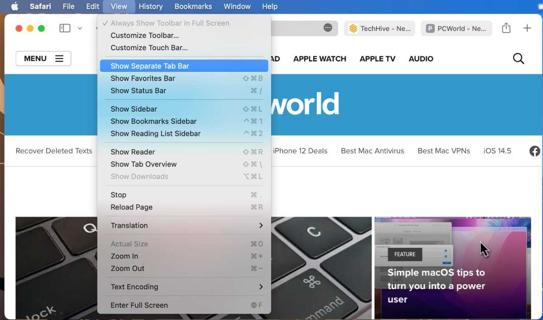Click the website search magnifier icon
This screenshot has height=320, width=543.
point(518,59)
